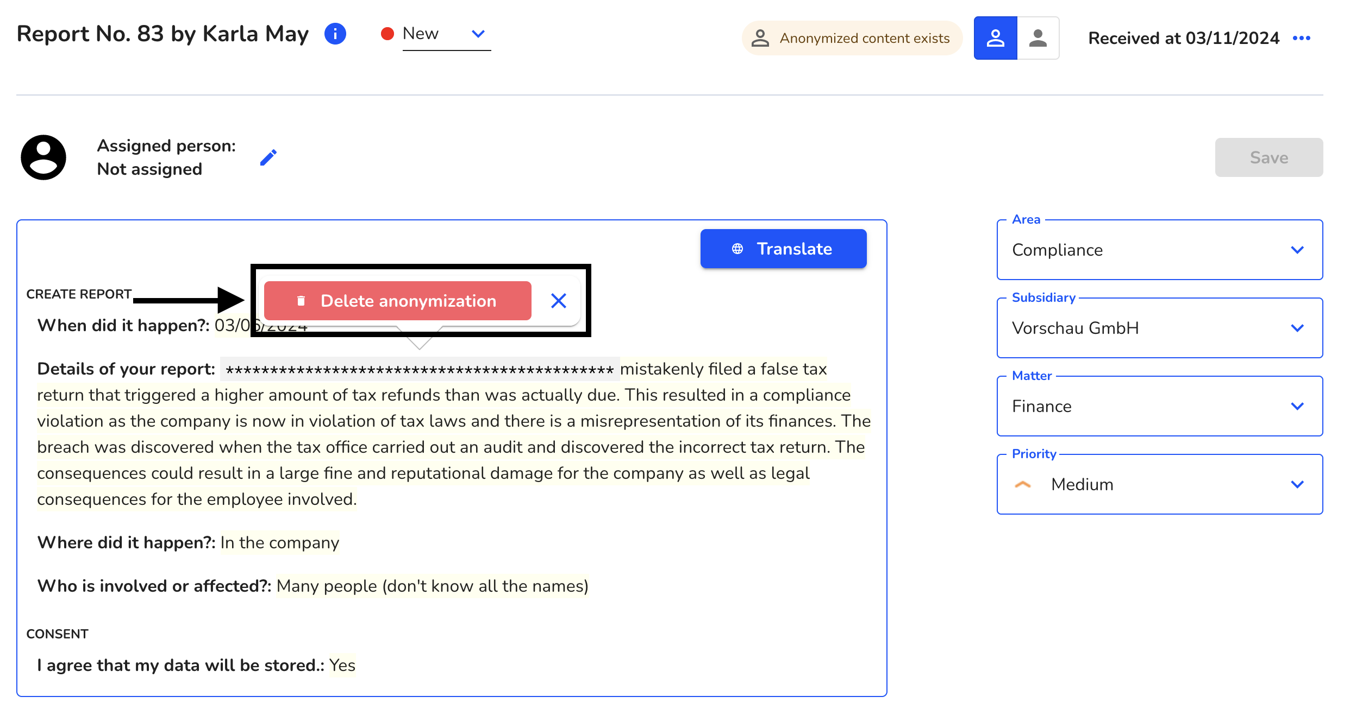Click the edit pencil icon for assigned person
Screen dimensions: 1350x722
(268, 158)
